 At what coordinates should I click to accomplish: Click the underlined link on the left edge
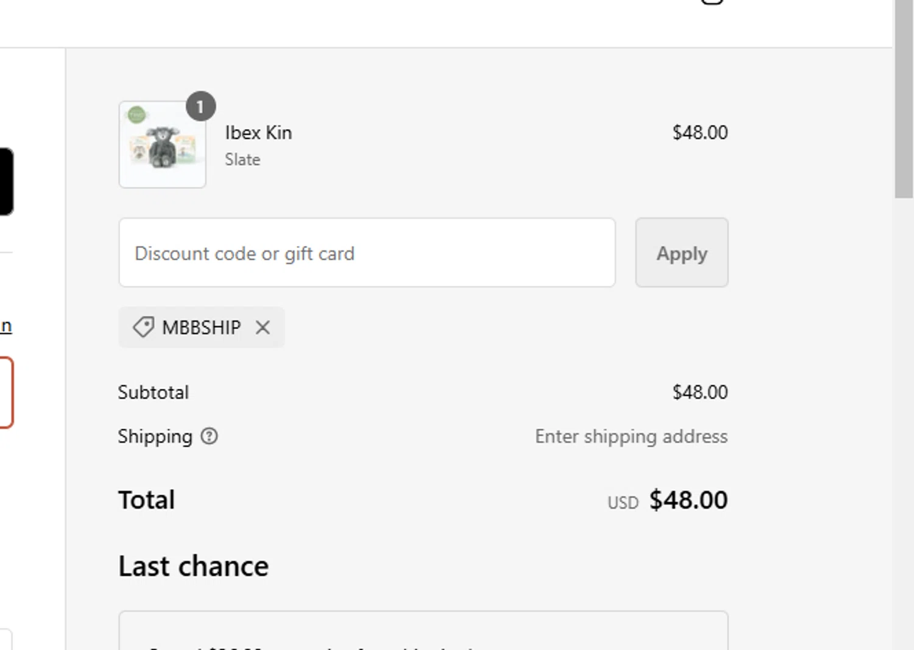(6, 326)
